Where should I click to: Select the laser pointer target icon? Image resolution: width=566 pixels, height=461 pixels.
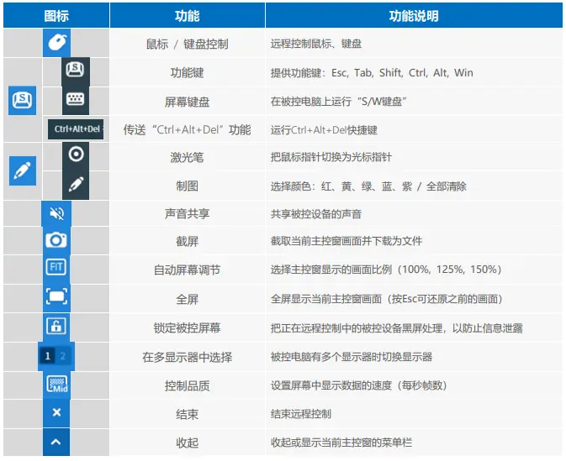click(76, 155)
